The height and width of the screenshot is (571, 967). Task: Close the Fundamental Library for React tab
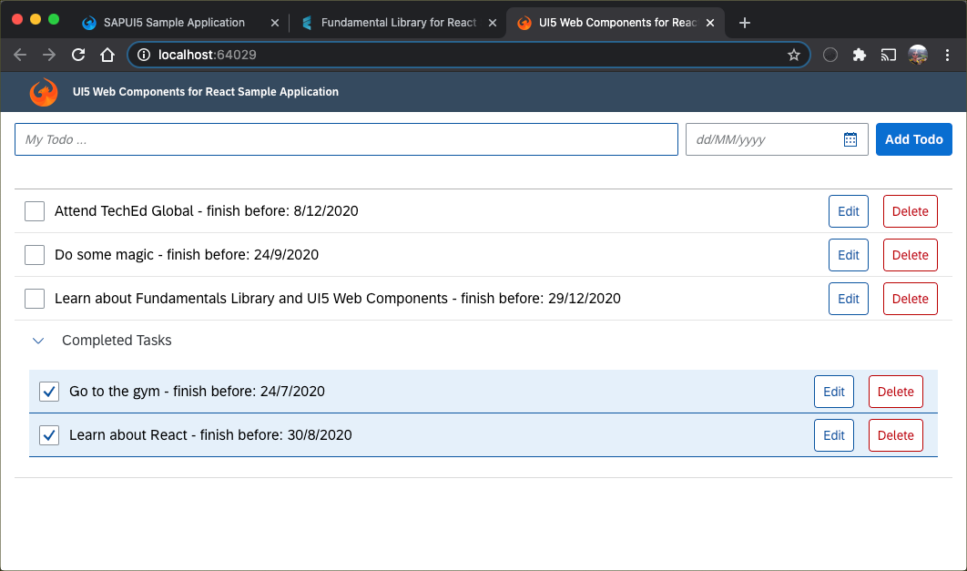(493, 23)
